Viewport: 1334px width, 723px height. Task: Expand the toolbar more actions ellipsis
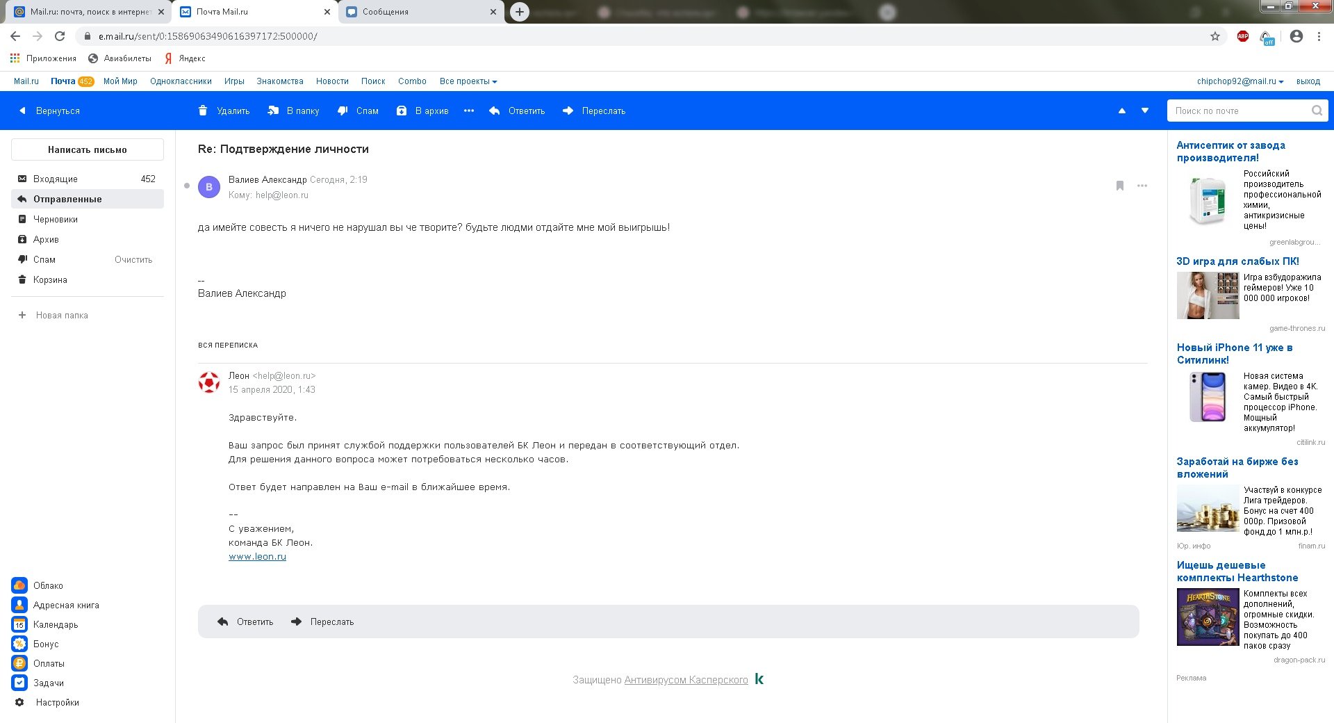tap(469, 111)
